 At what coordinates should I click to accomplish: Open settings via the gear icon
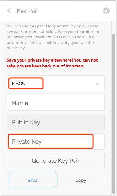pyautogui.click(x=106, y=11)
